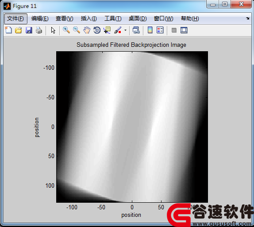
Task: Toggle the Edit Plot arrow tool
Action: pyautogui.click(x=53, y=30)
